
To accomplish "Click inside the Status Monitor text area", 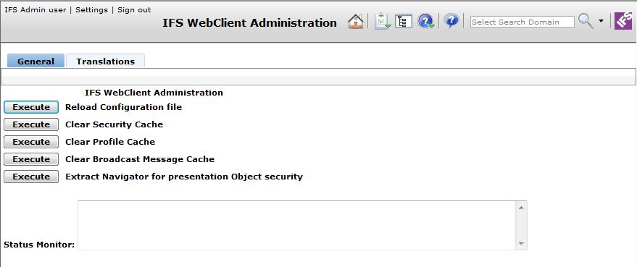I will coord(296,225).
